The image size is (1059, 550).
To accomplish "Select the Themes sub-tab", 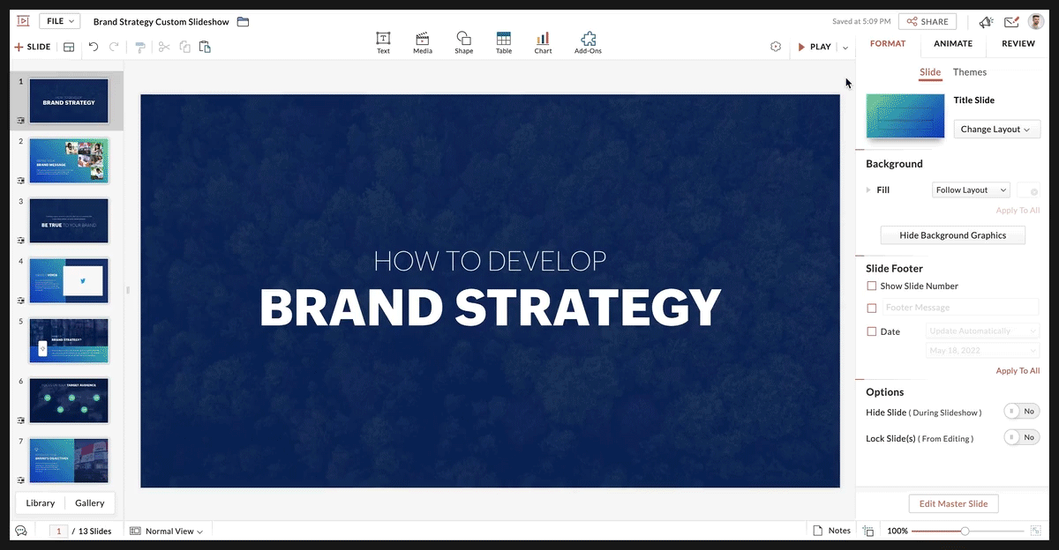I will pyautogui.click(x=970, y=72).
